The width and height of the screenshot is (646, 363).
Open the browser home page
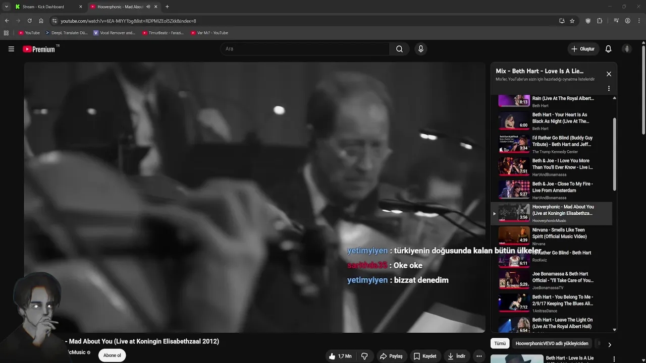[x=41, y=21]
